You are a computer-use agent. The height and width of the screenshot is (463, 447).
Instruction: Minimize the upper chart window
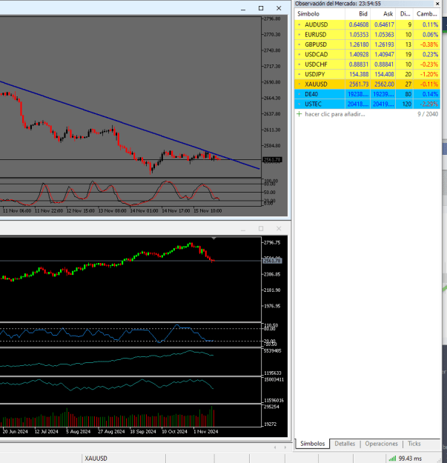click(x=243, y=8)
